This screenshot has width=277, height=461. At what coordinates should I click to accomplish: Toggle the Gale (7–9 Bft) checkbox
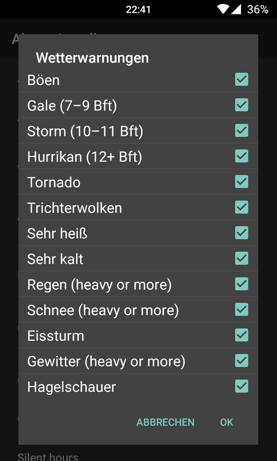point(242,105)
